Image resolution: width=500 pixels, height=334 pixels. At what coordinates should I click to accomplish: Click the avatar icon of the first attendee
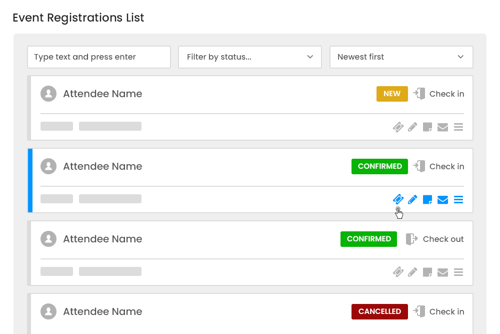point(48,94)
